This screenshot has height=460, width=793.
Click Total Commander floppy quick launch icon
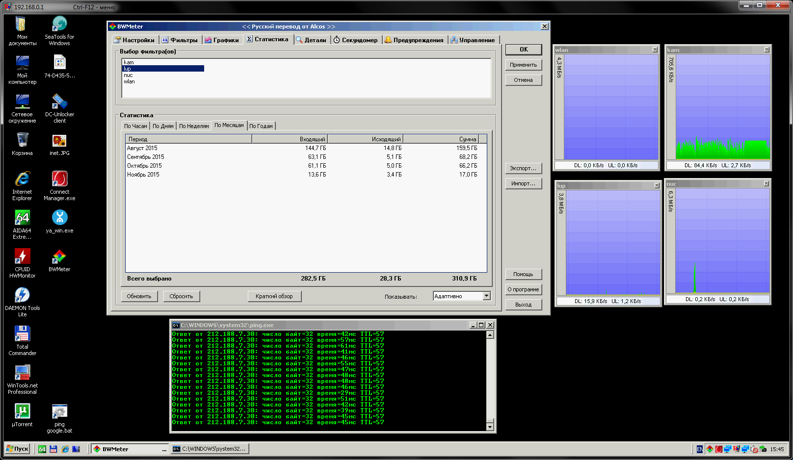pos(53,449)
